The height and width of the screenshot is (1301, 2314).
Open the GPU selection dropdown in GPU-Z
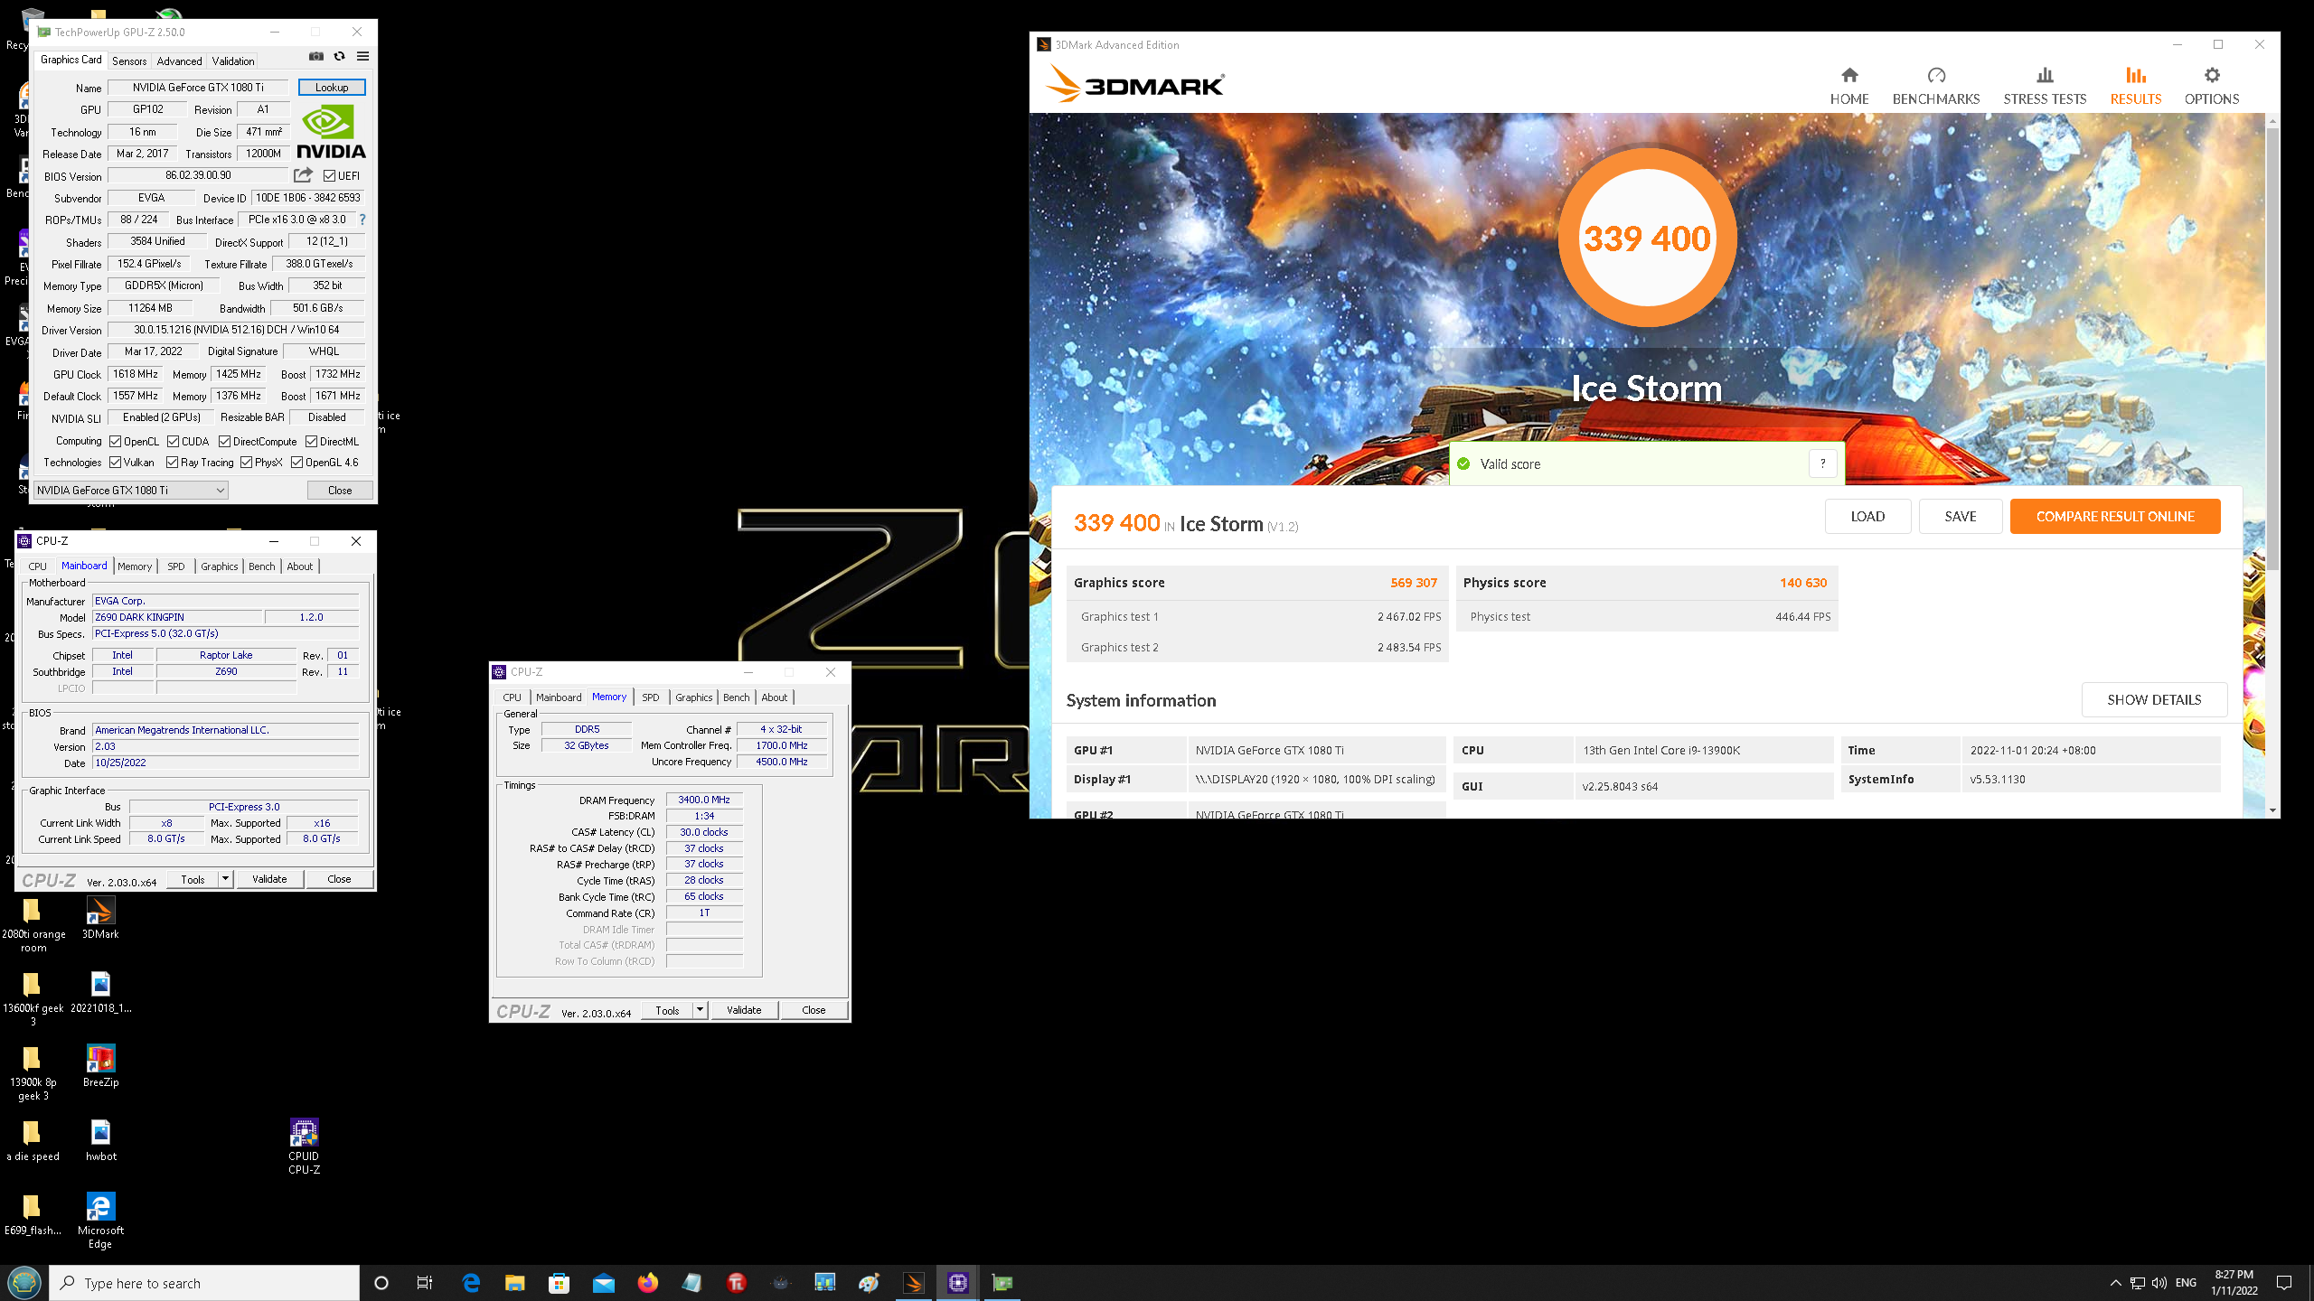[131, 490]
